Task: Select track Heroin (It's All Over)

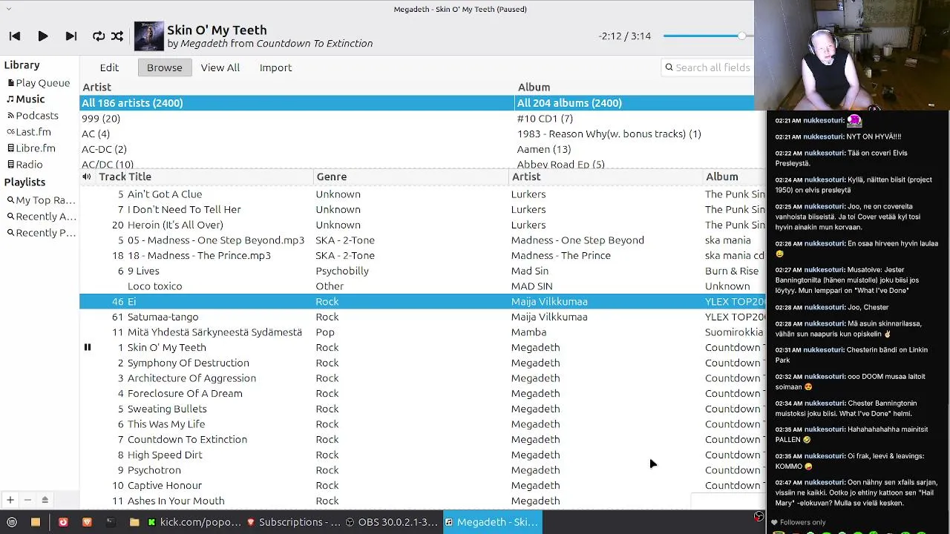Action: pos(422,225)
